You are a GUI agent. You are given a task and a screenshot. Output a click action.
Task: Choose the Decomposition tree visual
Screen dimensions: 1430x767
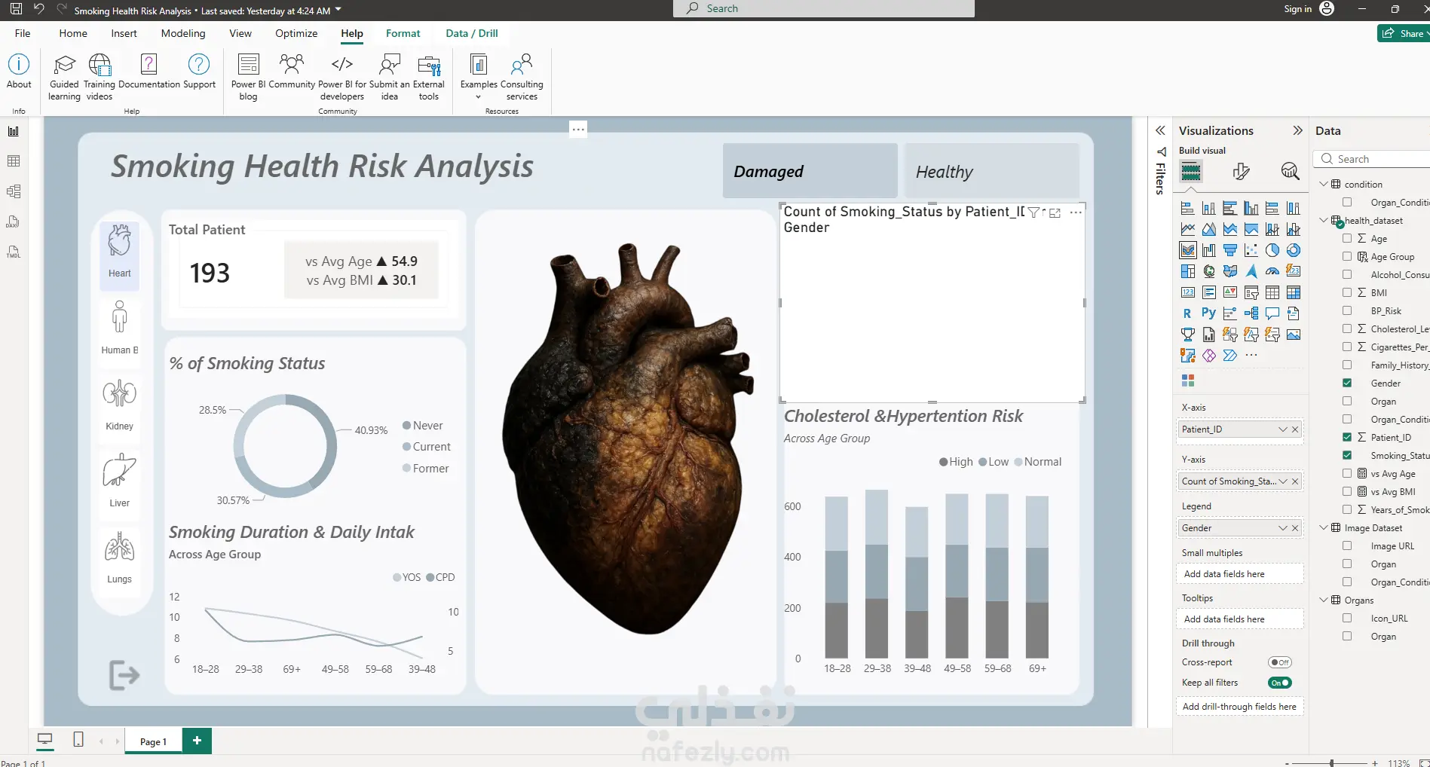tap(1251, 313)
